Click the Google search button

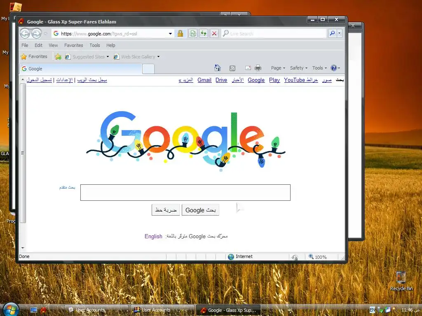pos(201,210)
